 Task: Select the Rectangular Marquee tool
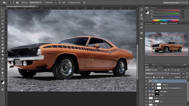[x=2, y=14]
